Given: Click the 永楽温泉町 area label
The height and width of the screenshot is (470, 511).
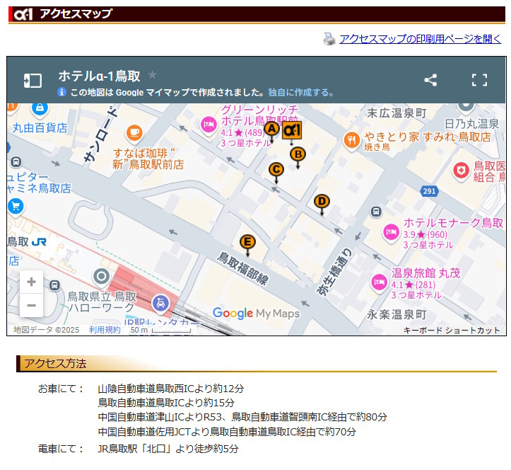Looking at the screenshot, I should pyautogui.click(x=397, y=315).
